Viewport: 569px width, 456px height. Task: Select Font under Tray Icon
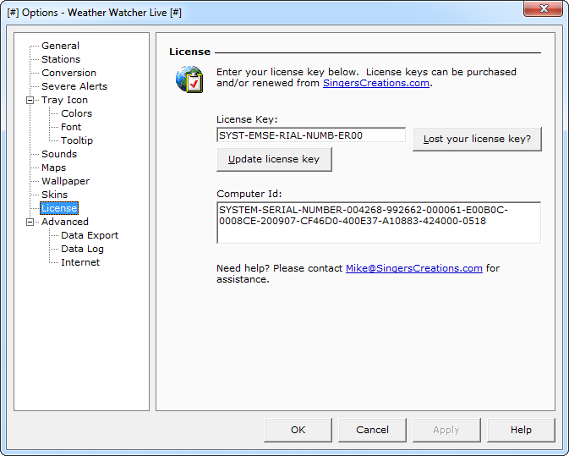[x=71, y=127]
